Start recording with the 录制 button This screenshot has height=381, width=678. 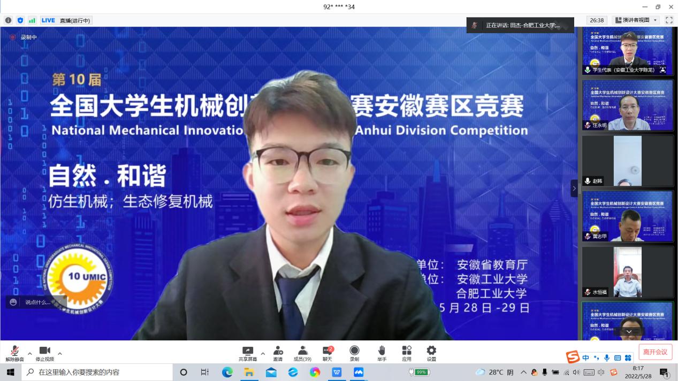(x=354, y=353)
